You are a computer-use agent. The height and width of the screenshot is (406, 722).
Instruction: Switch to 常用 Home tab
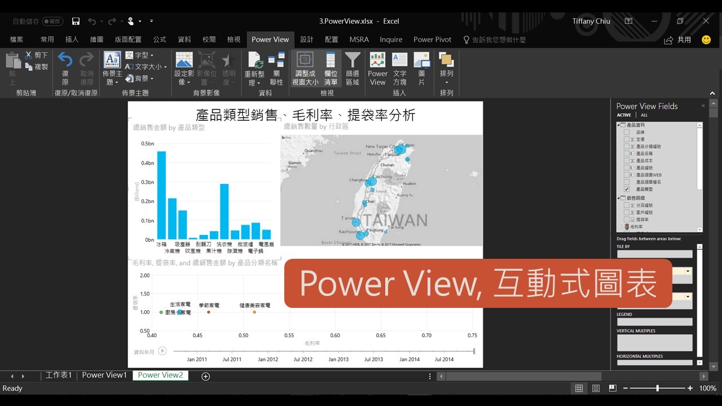click(x=47, y=39)
